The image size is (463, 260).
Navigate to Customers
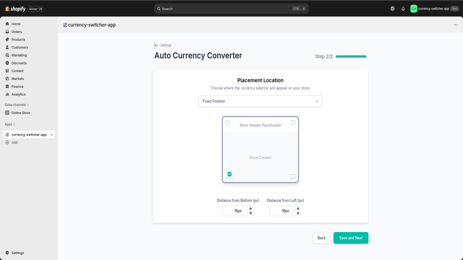click(19, 47)
